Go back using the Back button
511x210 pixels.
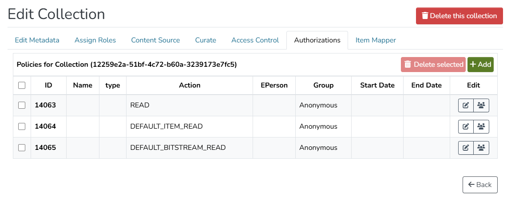(480, 185)
